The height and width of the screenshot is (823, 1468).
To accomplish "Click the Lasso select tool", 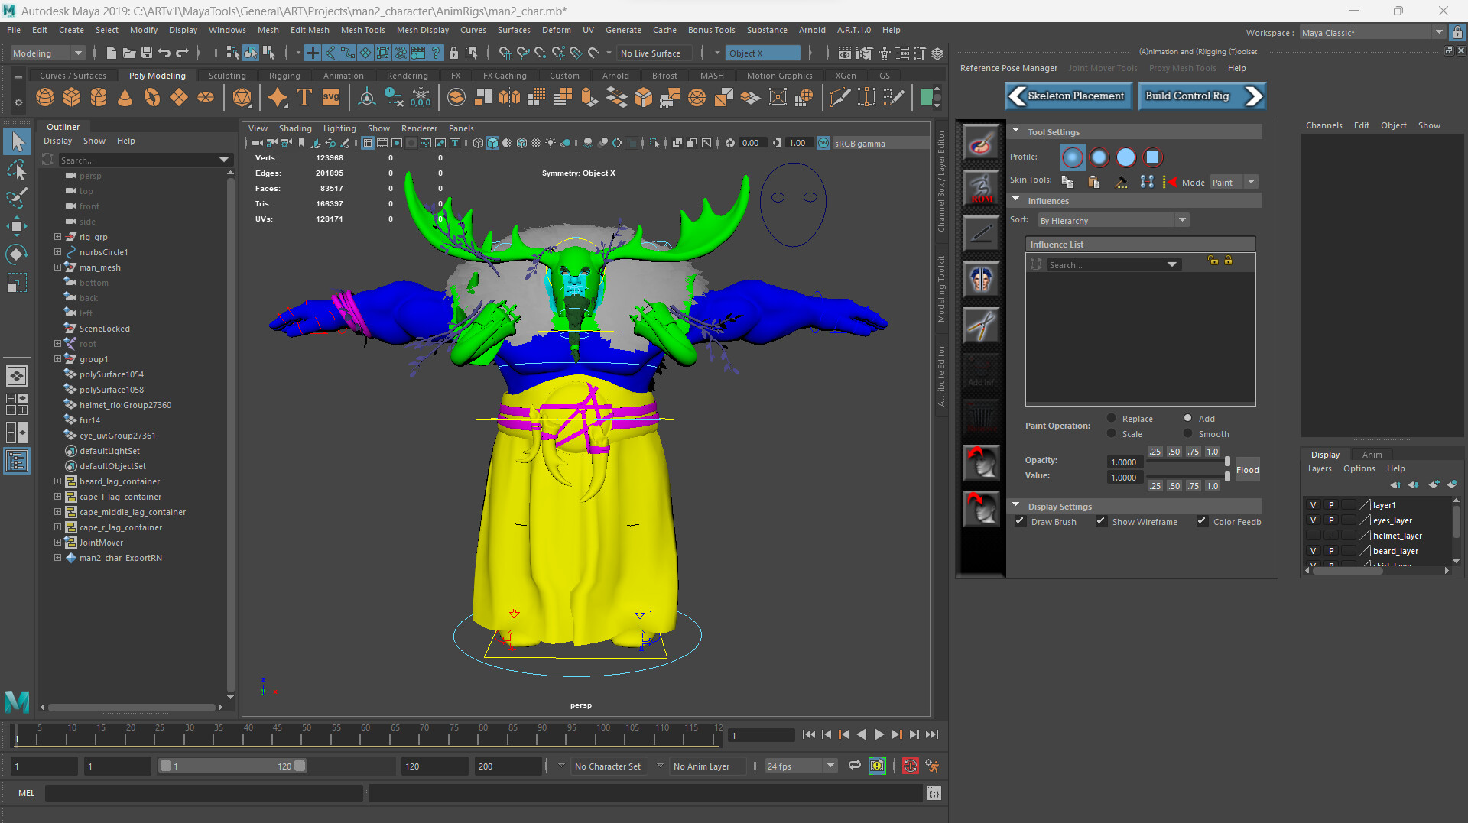I will 17,170.
